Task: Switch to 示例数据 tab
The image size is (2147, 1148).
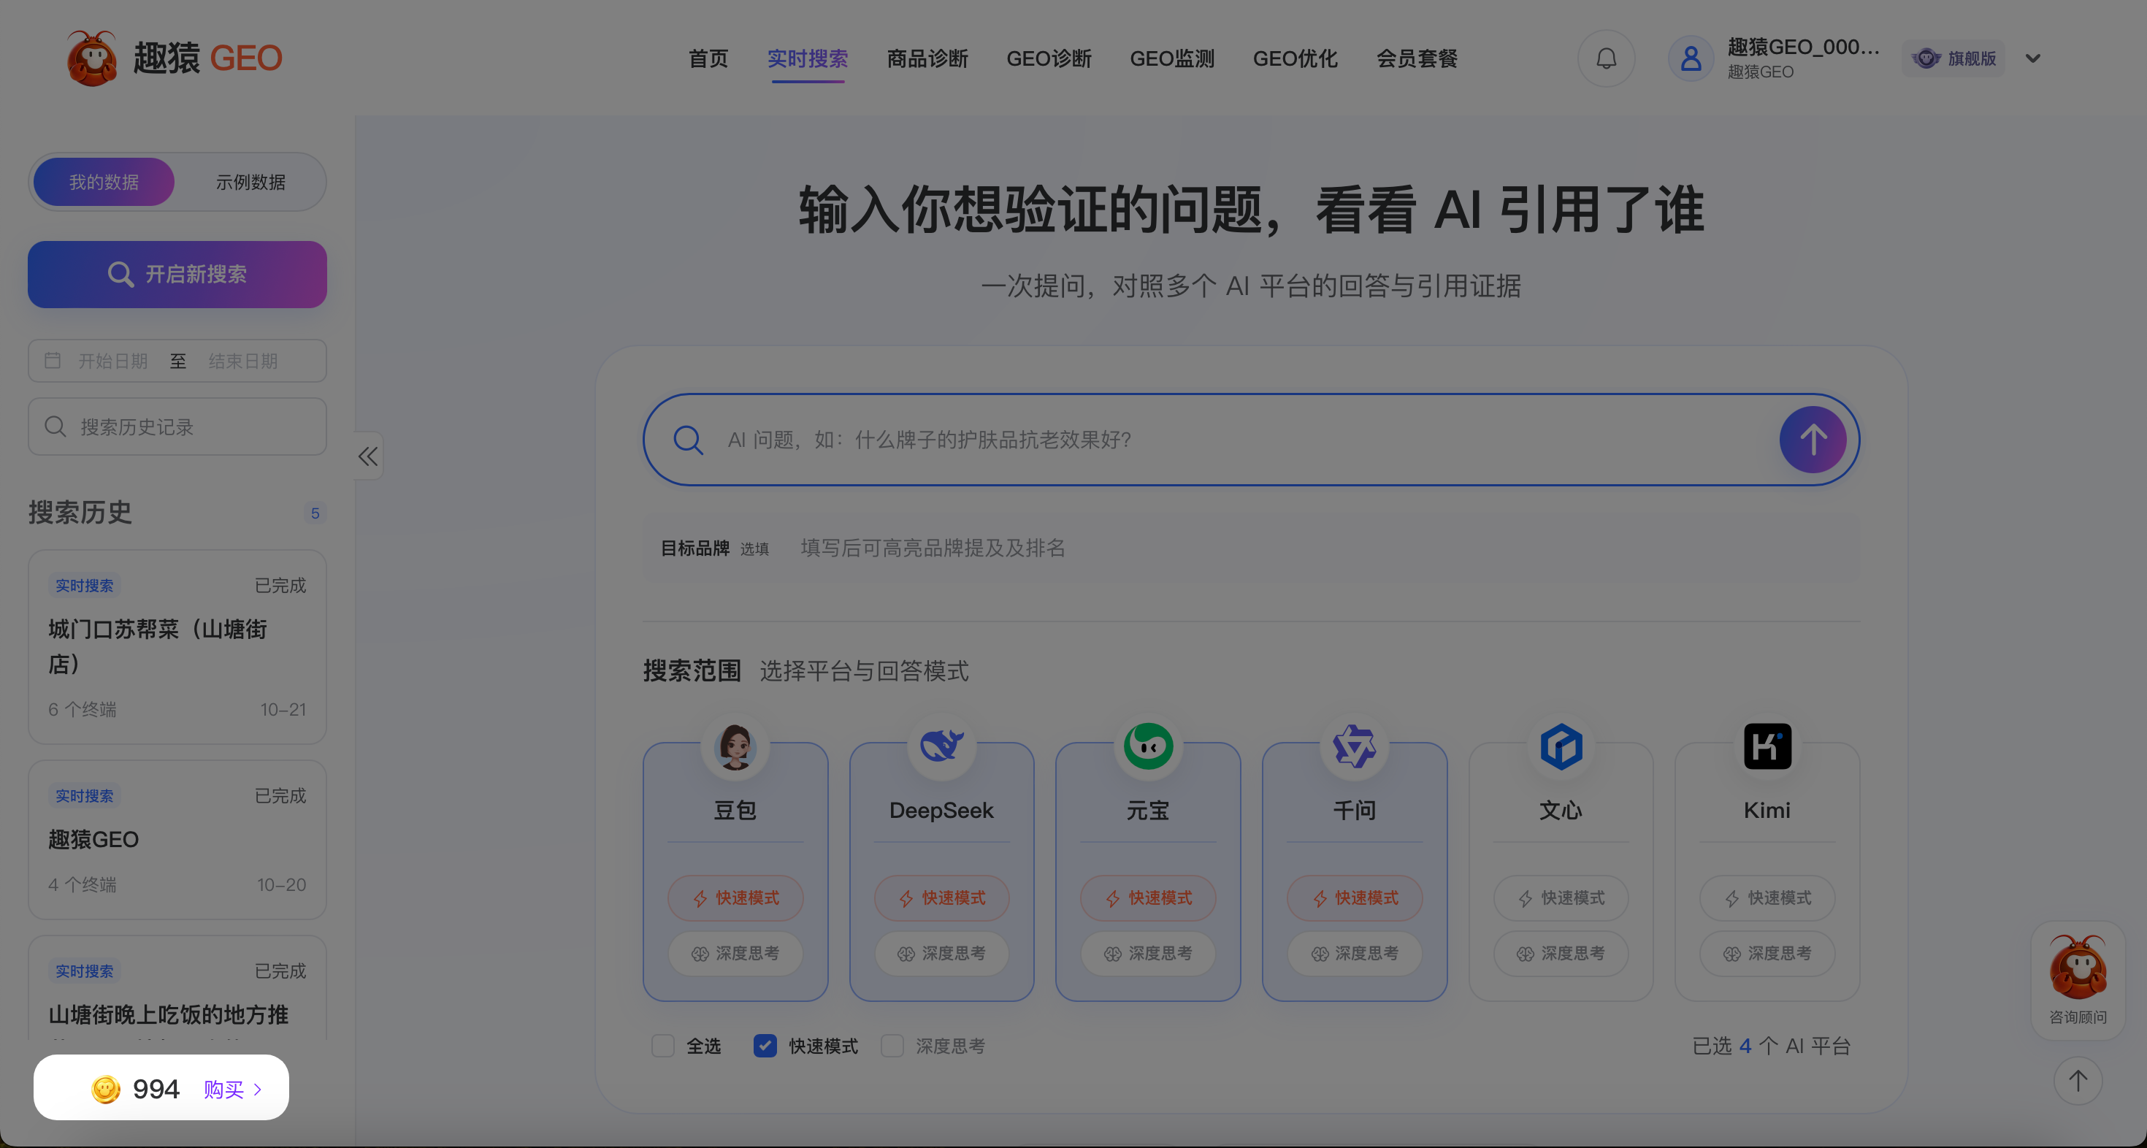Action: (x=250, y=182)
